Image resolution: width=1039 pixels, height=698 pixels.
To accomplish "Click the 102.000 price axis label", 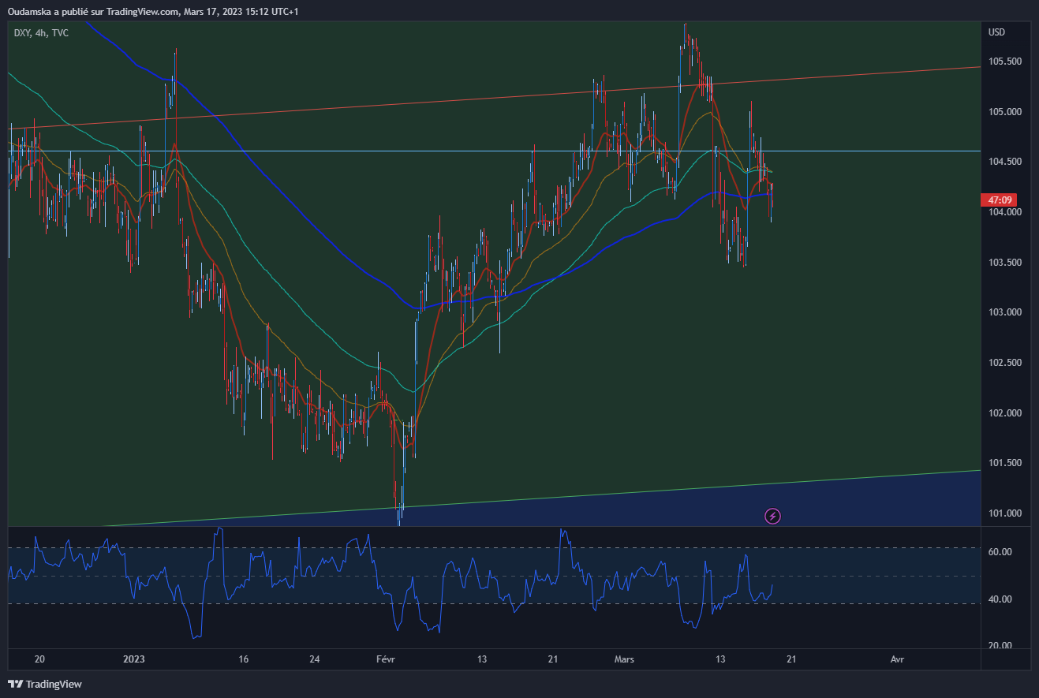I will [1004, 413].
